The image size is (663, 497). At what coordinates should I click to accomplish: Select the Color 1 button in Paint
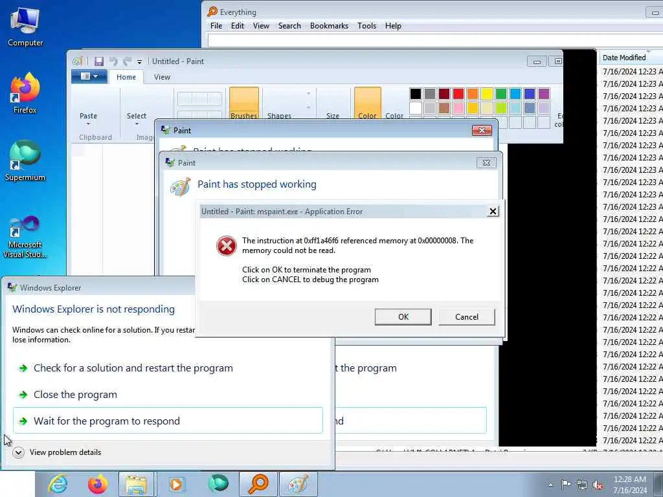(367, 103)
